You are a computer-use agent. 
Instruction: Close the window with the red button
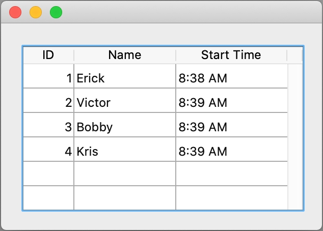15,12
